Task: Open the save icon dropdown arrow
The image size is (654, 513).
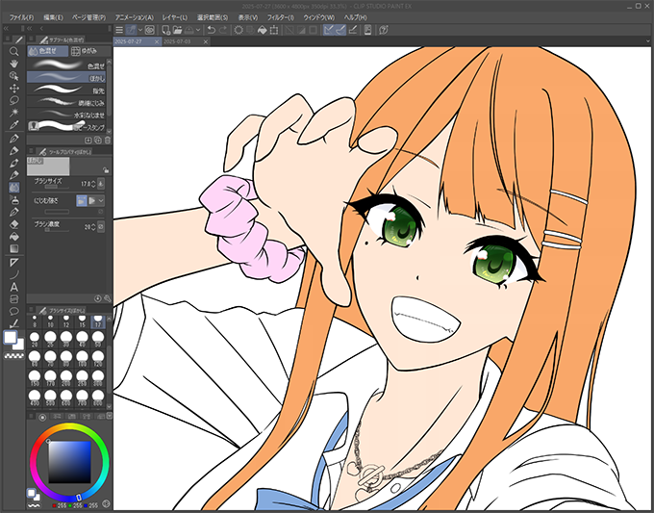Action: pos(198,30)
